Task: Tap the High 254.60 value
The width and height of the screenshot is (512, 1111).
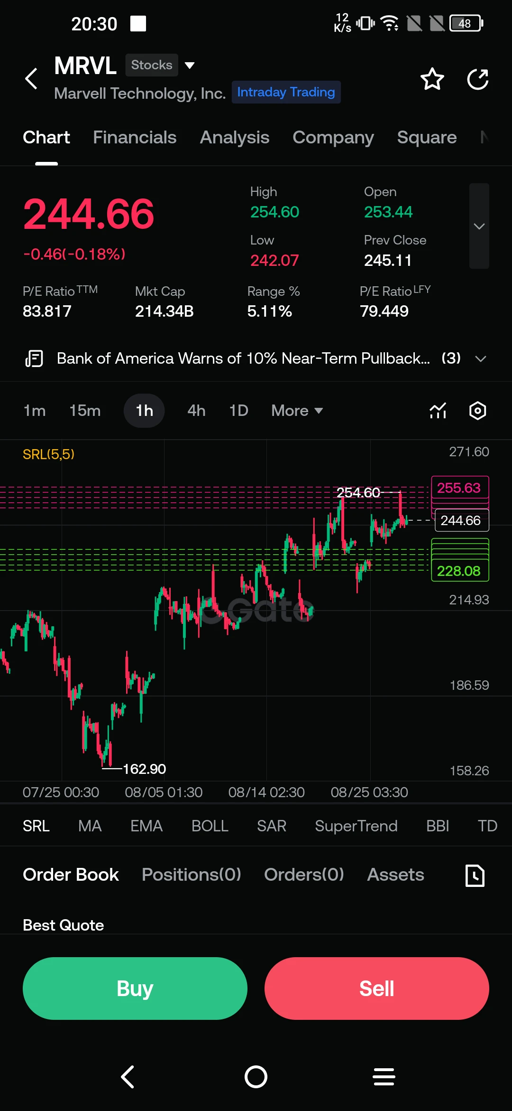Action: pyautogui.click(x=275, y=212)
